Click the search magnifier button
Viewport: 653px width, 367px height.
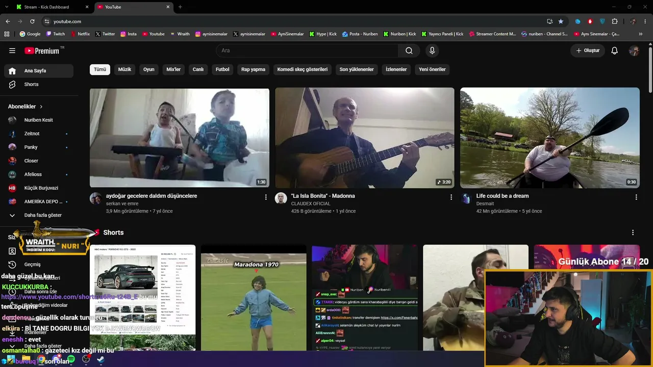pos(409,50)
